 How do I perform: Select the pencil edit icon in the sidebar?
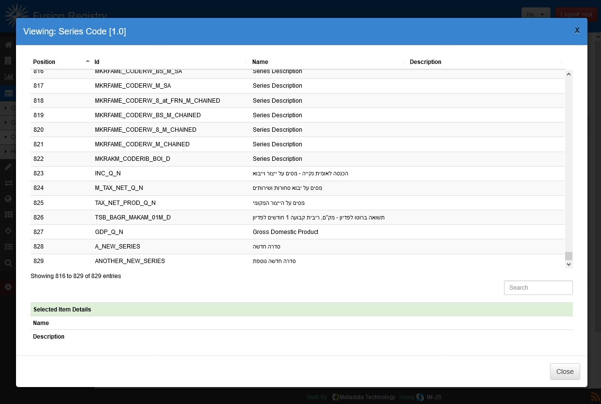[8, 167]
